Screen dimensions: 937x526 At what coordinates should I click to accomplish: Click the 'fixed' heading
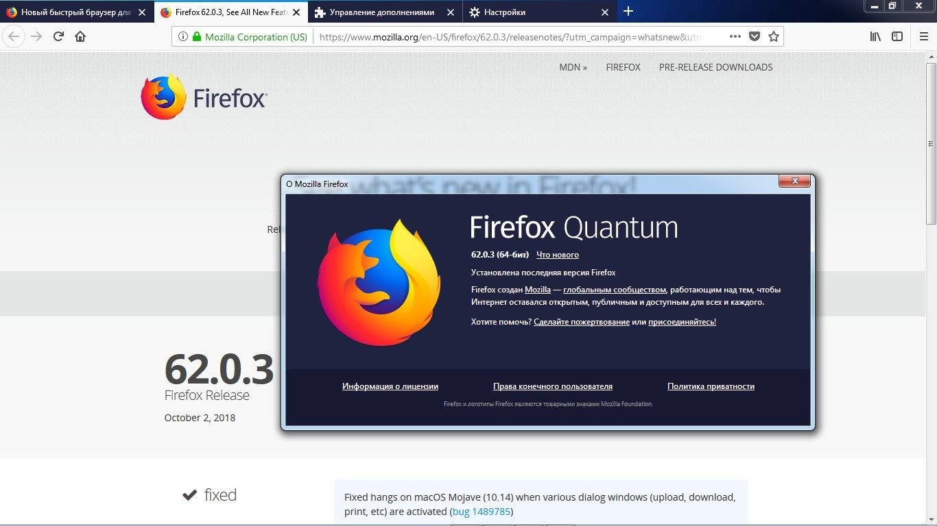click(220, 495)
